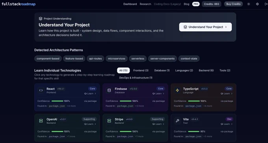268x143 pixels.
Task: Click the server-components pattern tag
Action: tap(162, 59)
